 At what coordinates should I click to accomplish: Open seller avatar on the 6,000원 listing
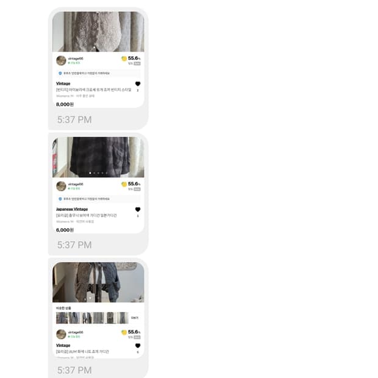tap(61, 186)
